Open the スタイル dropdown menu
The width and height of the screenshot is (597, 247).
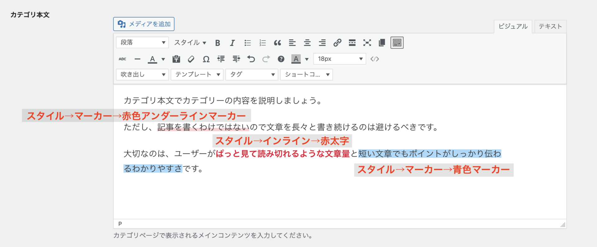coord(190,42)
